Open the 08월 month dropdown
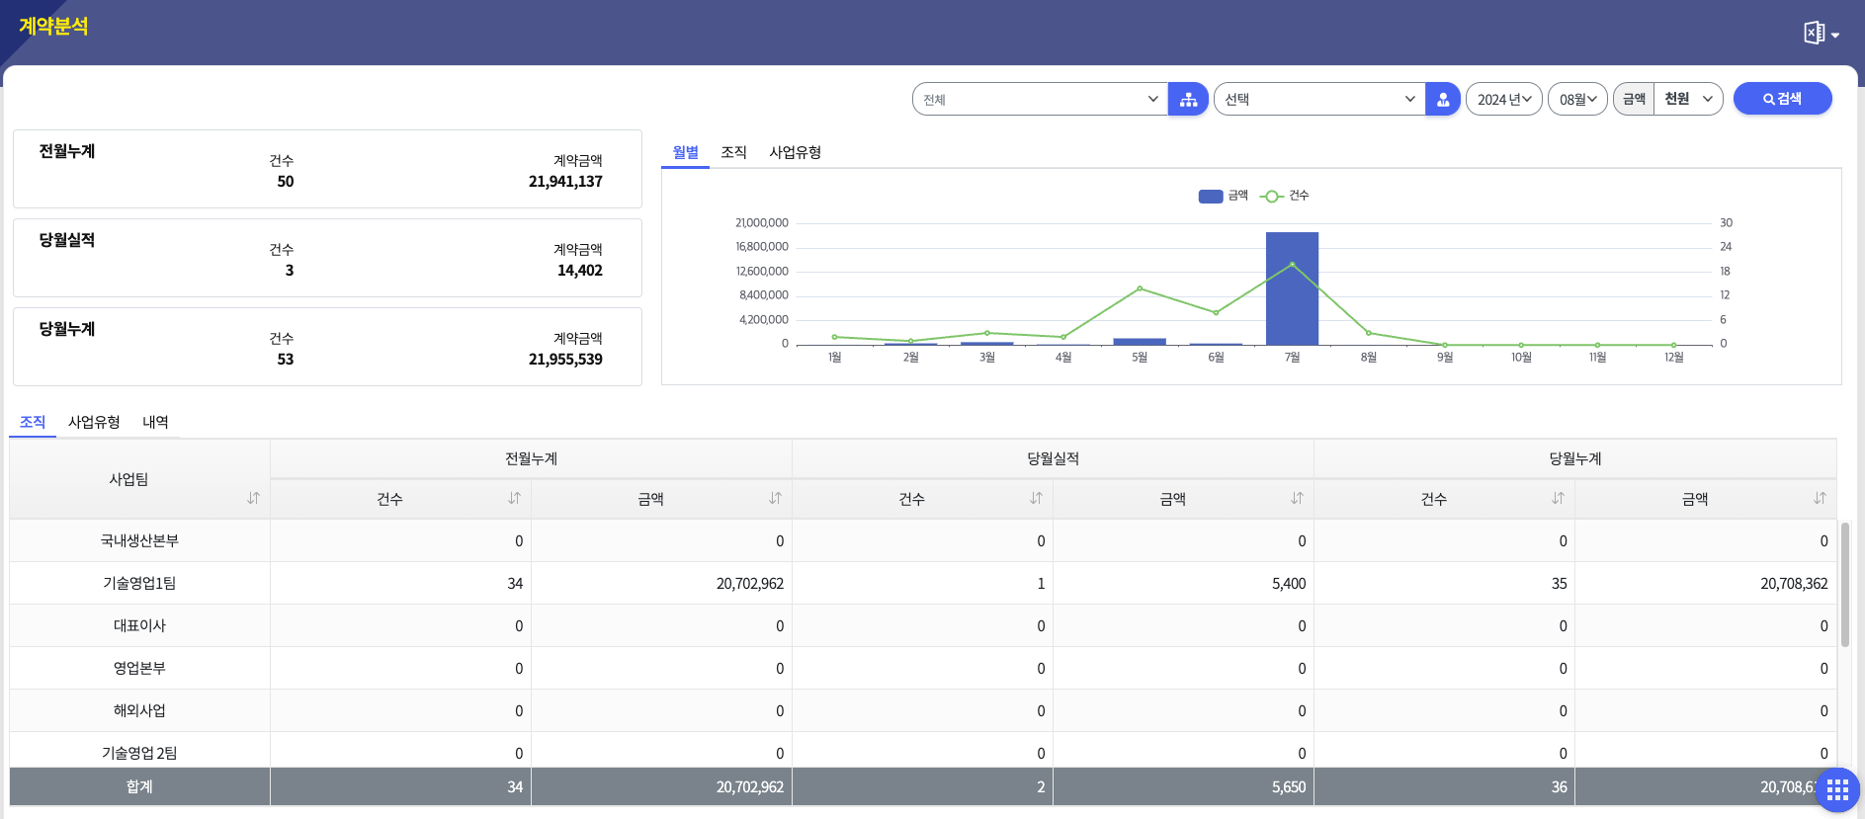1865x819 pixels. (1577, 100)
